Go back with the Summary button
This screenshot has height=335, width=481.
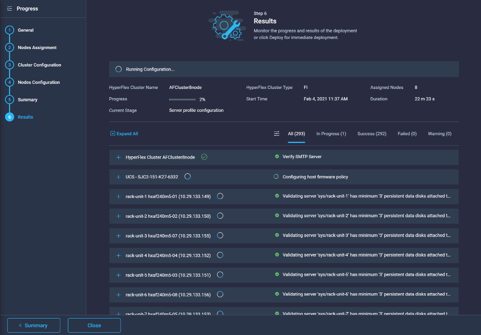(34, 325)
